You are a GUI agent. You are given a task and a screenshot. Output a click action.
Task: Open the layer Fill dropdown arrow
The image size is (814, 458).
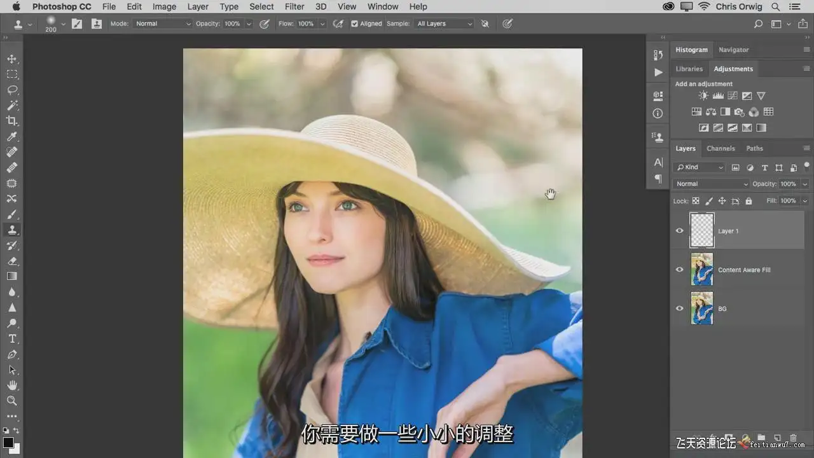coord(804,201)
